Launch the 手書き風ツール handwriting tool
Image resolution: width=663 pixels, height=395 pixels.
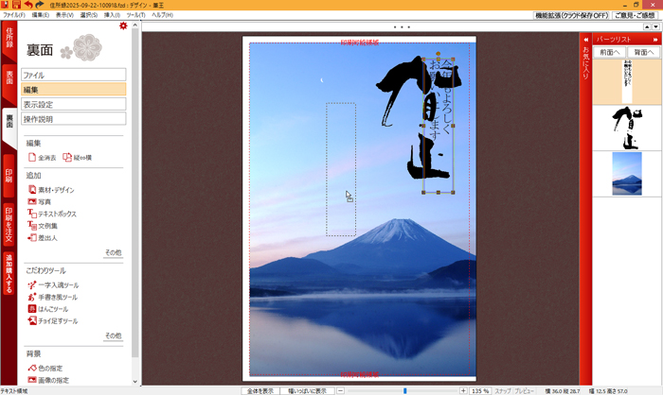pos(32,297)
